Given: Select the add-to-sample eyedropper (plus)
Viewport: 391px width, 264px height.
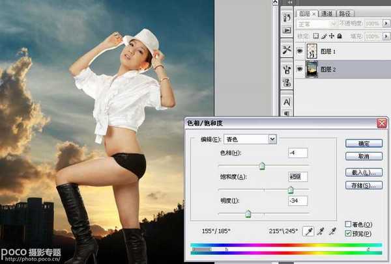Looking at the screenshot, I should pos(321,231).
